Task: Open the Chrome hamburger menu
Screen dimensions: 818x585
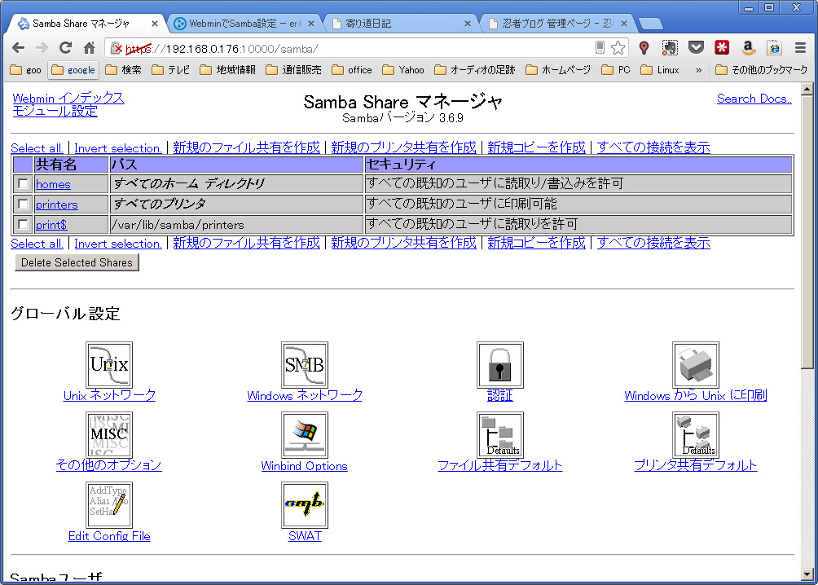Action: pyautogui.click(x=800, y=48)
